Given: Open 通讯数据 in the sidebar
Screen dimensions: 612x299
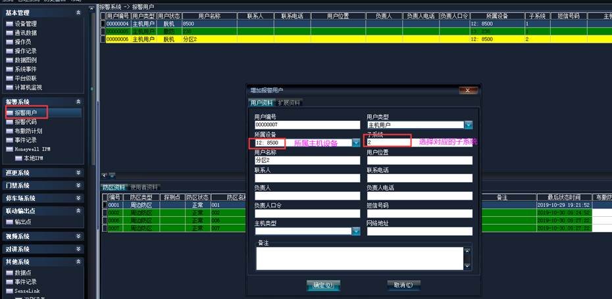Looking at the screenshot, I should click(25, 32).
